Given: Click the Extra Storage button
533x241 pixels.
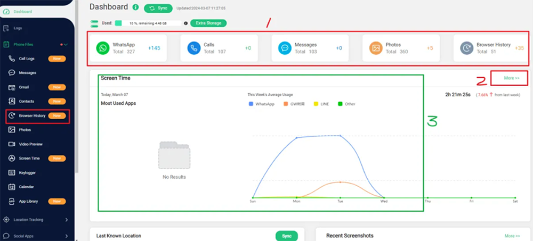Looking at the screenshot, I should coord(208,23).
